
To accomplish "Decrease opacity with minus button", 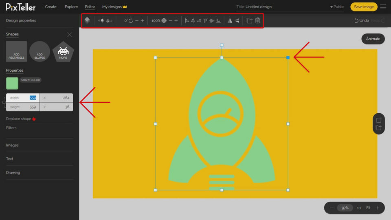I will click(x=170, y=20).
